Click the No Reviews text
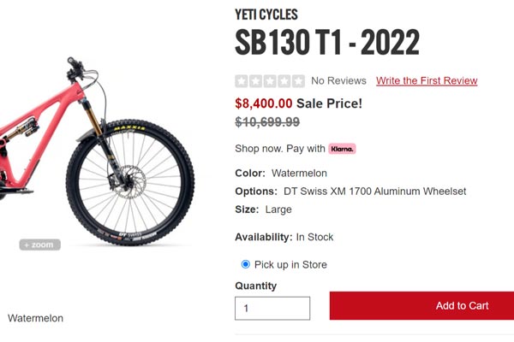Screen dimensions: 514x342 (x=338, y=81)
